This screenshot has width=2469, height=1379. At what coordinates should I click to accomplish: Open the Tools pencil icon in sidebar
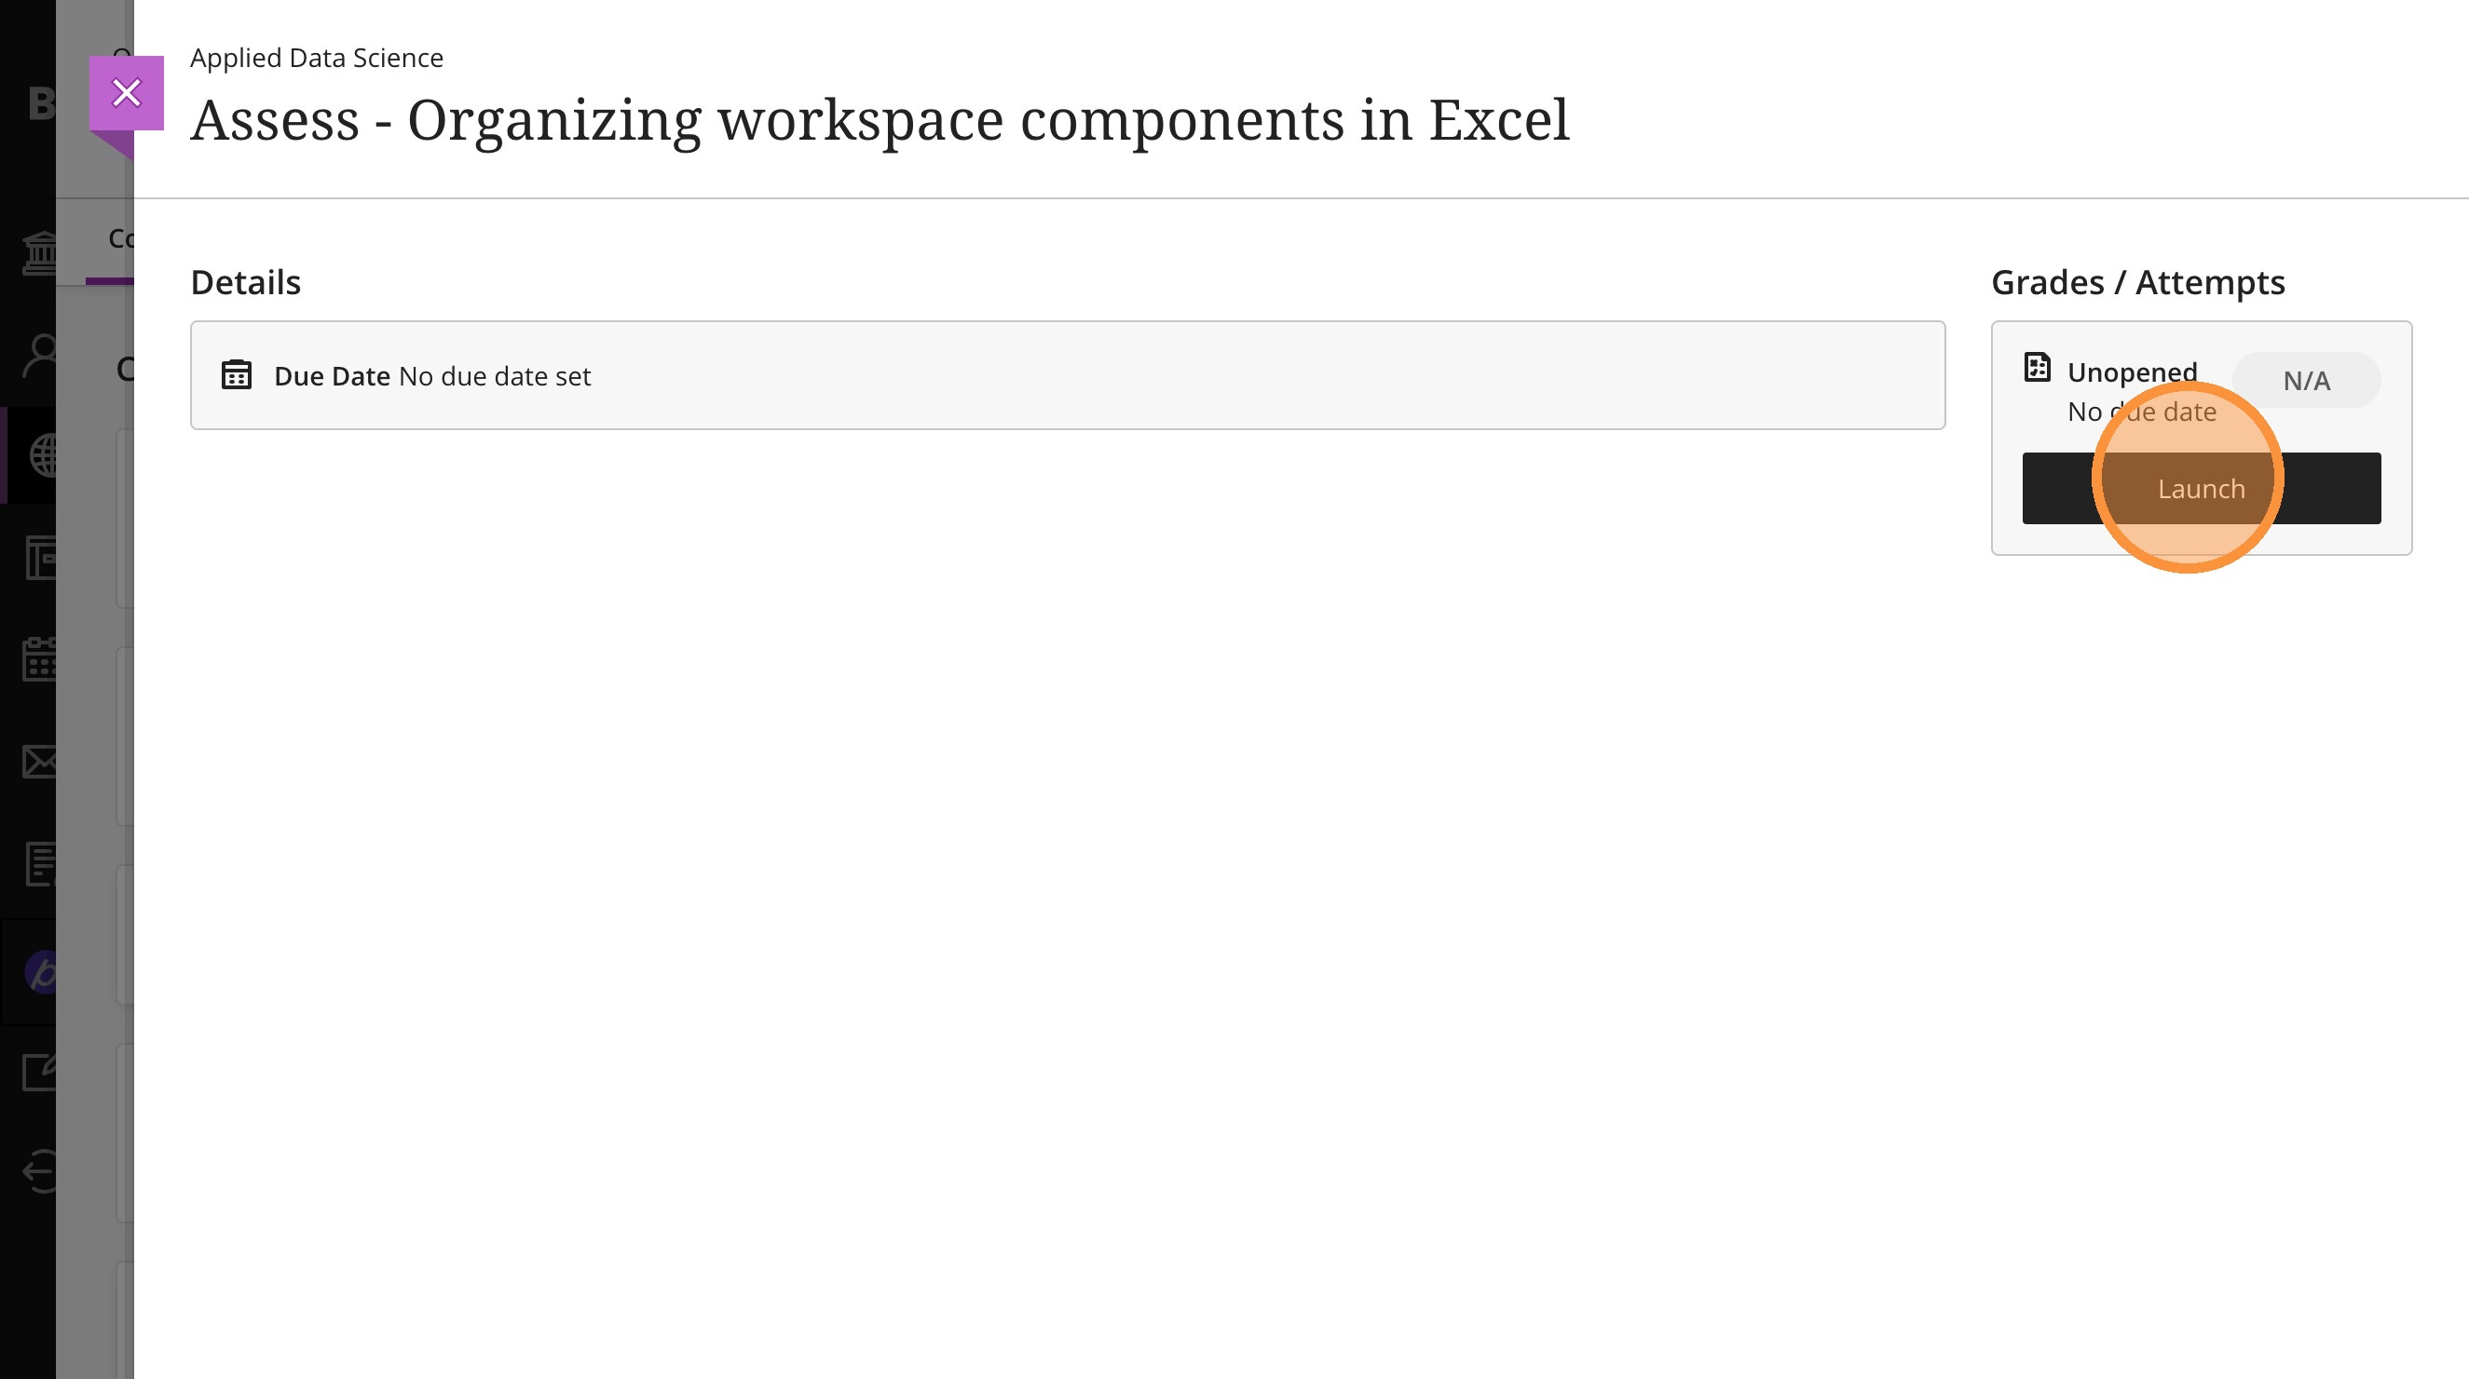click(x=40, y=1072)
